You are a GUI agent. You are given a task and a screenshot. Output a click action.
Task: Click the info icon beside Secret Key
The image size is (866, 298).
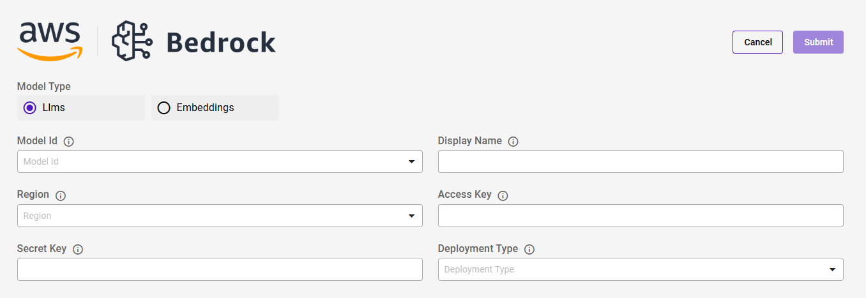(78, 250)
